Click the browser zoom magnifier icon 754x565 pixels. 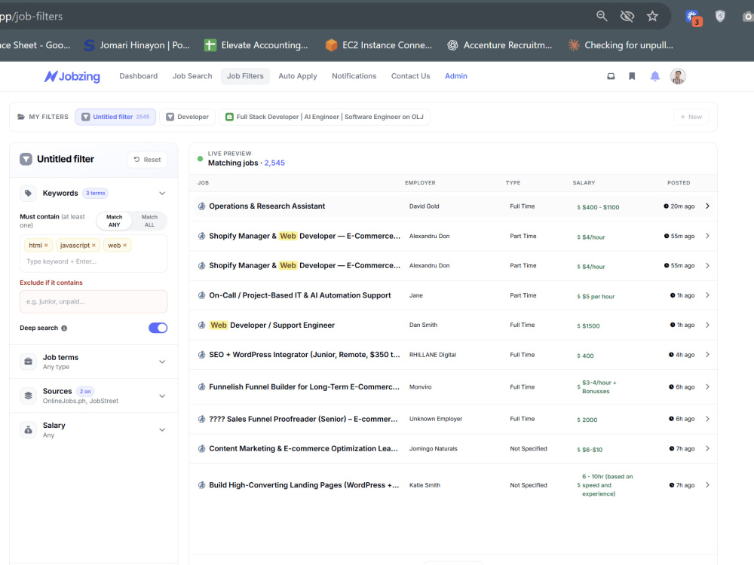point(602,16)
